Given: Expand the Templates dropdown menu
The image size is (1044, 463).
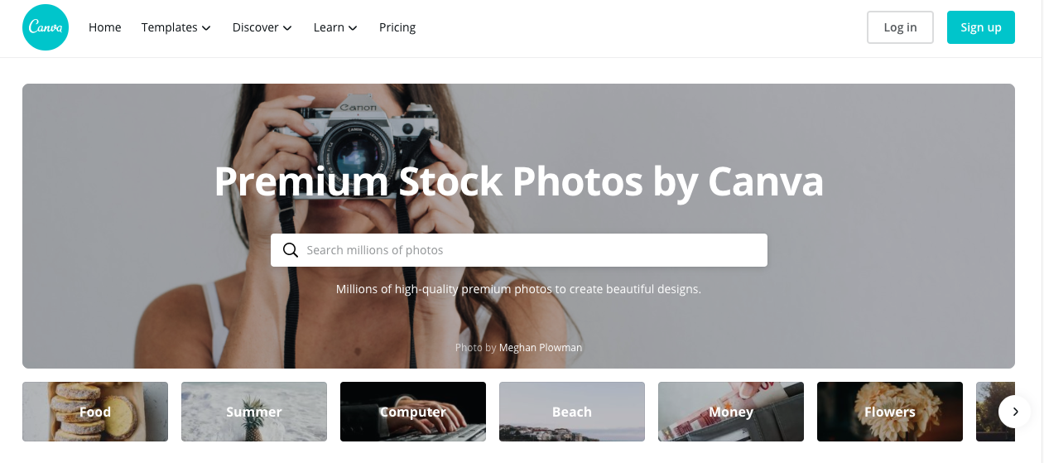Looking at the screenshot, I should (x=176, y=27).
